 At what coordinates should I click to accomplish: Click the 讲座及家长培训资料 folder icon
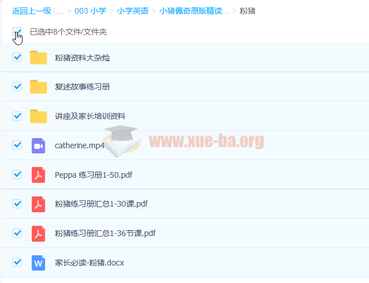(38, 116)
